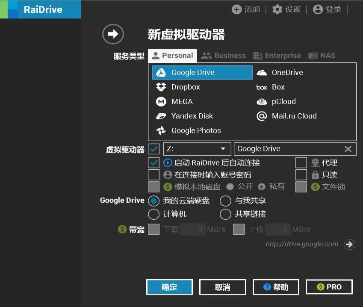Image resolution: width=363 pixels, height=307 pixels.
Task: Click the round arrow icon beside the dialog title
Action: (x=113, y=34)
